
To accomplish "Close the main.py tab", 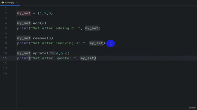I will pos(17,2).
